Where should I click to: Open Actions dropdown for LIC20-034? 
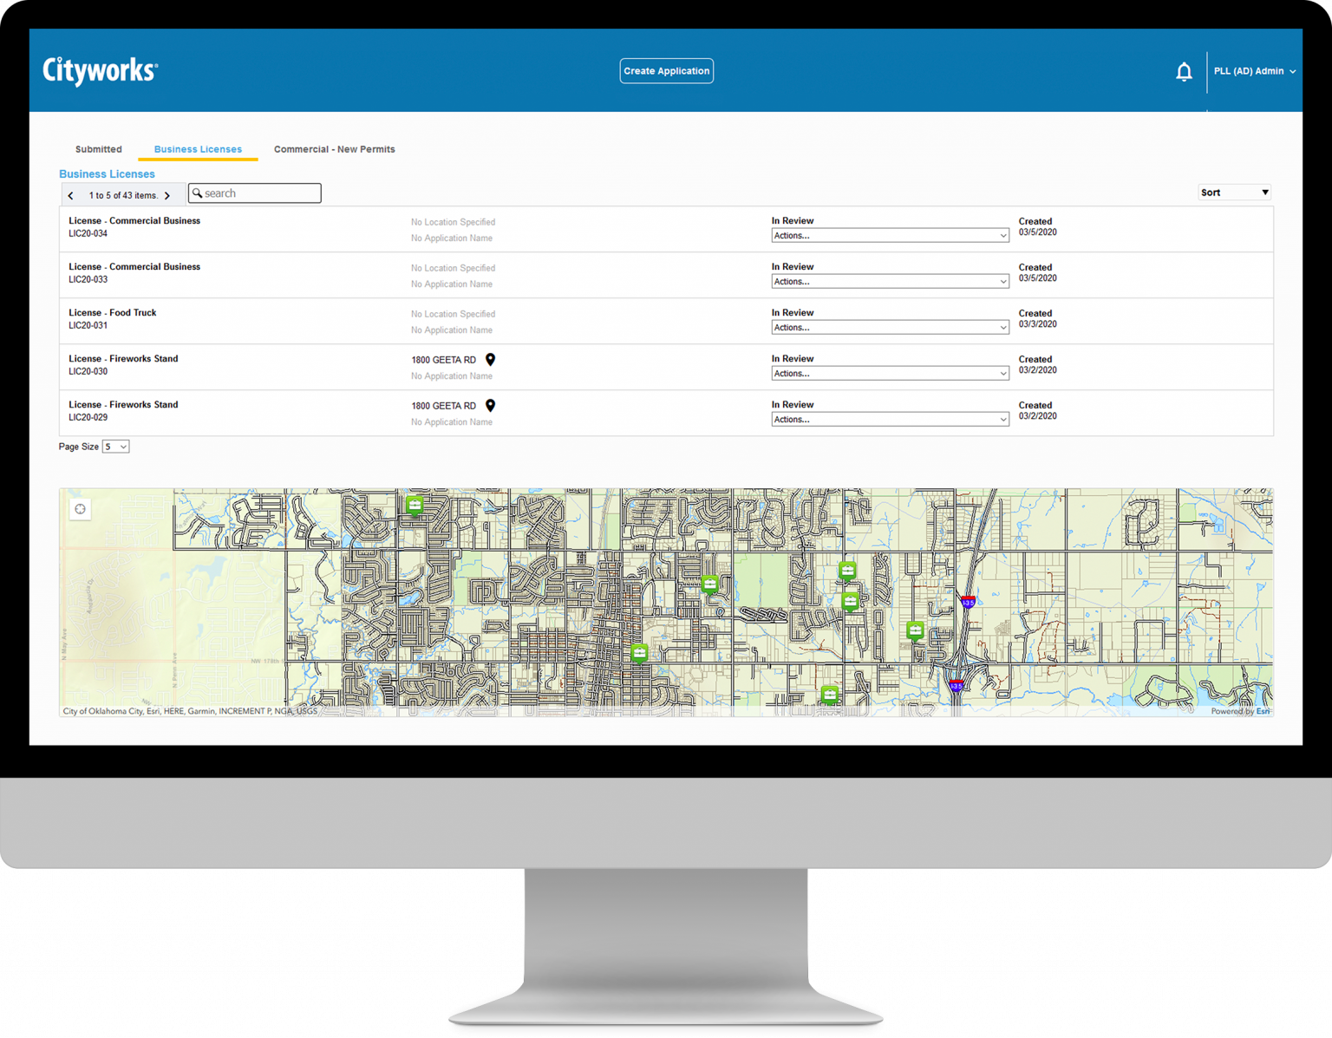890,236
